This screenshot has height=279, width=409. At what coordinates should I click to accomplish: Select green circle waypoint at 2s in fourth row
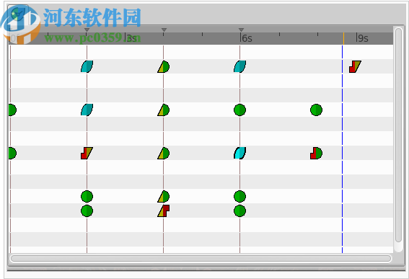coord(87,196)
